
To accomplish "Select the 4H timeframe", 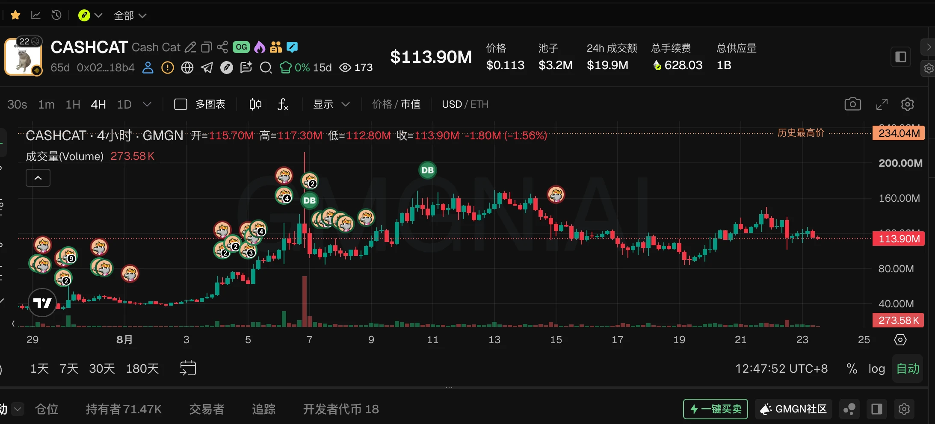I will pos(98,104).
